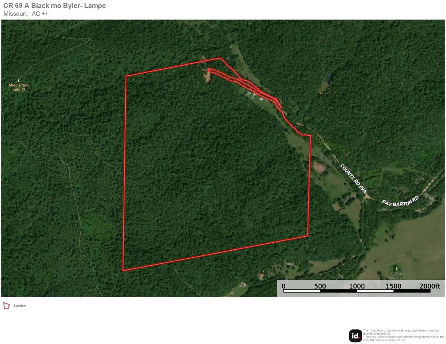Image resolution: width=446 pixels, height=344 pixels.
Task: Click the 0 label on the scale bar
Action: (x=283, y=286)
